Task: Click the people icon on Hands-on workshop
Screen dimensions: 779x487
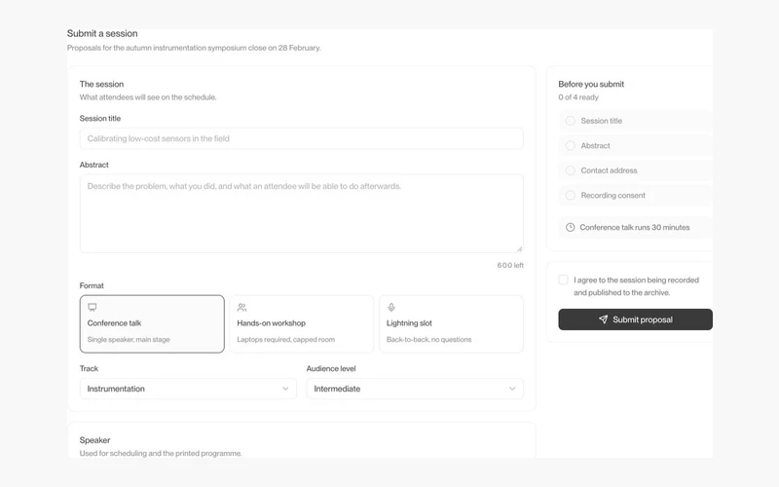Action: 241,307
